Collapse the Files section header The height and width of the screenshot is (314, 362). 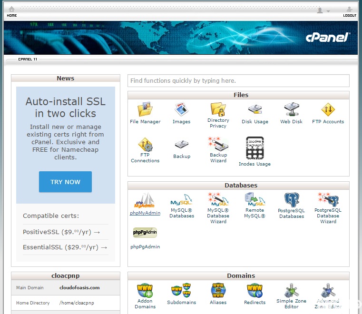pos(238,95)
